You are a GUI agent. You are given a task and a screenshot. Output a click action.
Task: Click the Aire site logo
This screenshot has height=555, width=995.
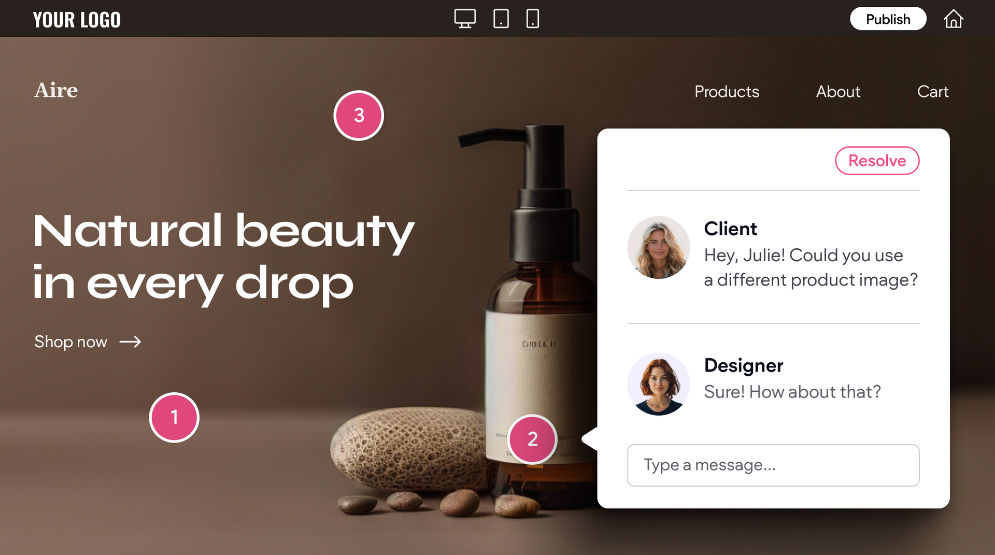(x=56, y=90)
